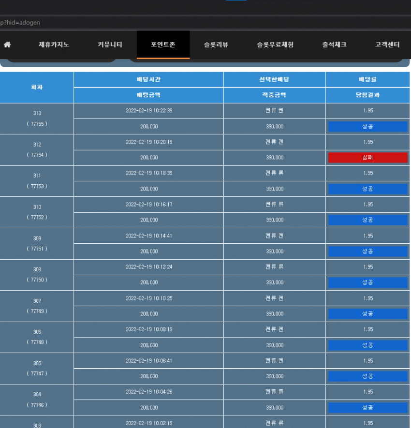Select the 배팅시간 column header
411x428 pixels.
[x=149, y=79]
